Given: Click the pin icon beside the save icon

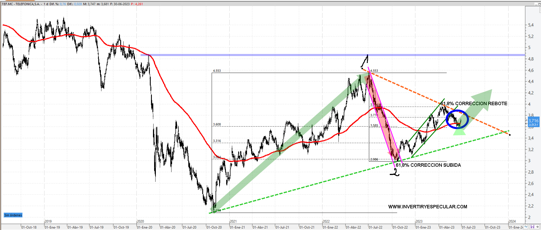Looking at the screenshot, I should click(x=538, y=227).
